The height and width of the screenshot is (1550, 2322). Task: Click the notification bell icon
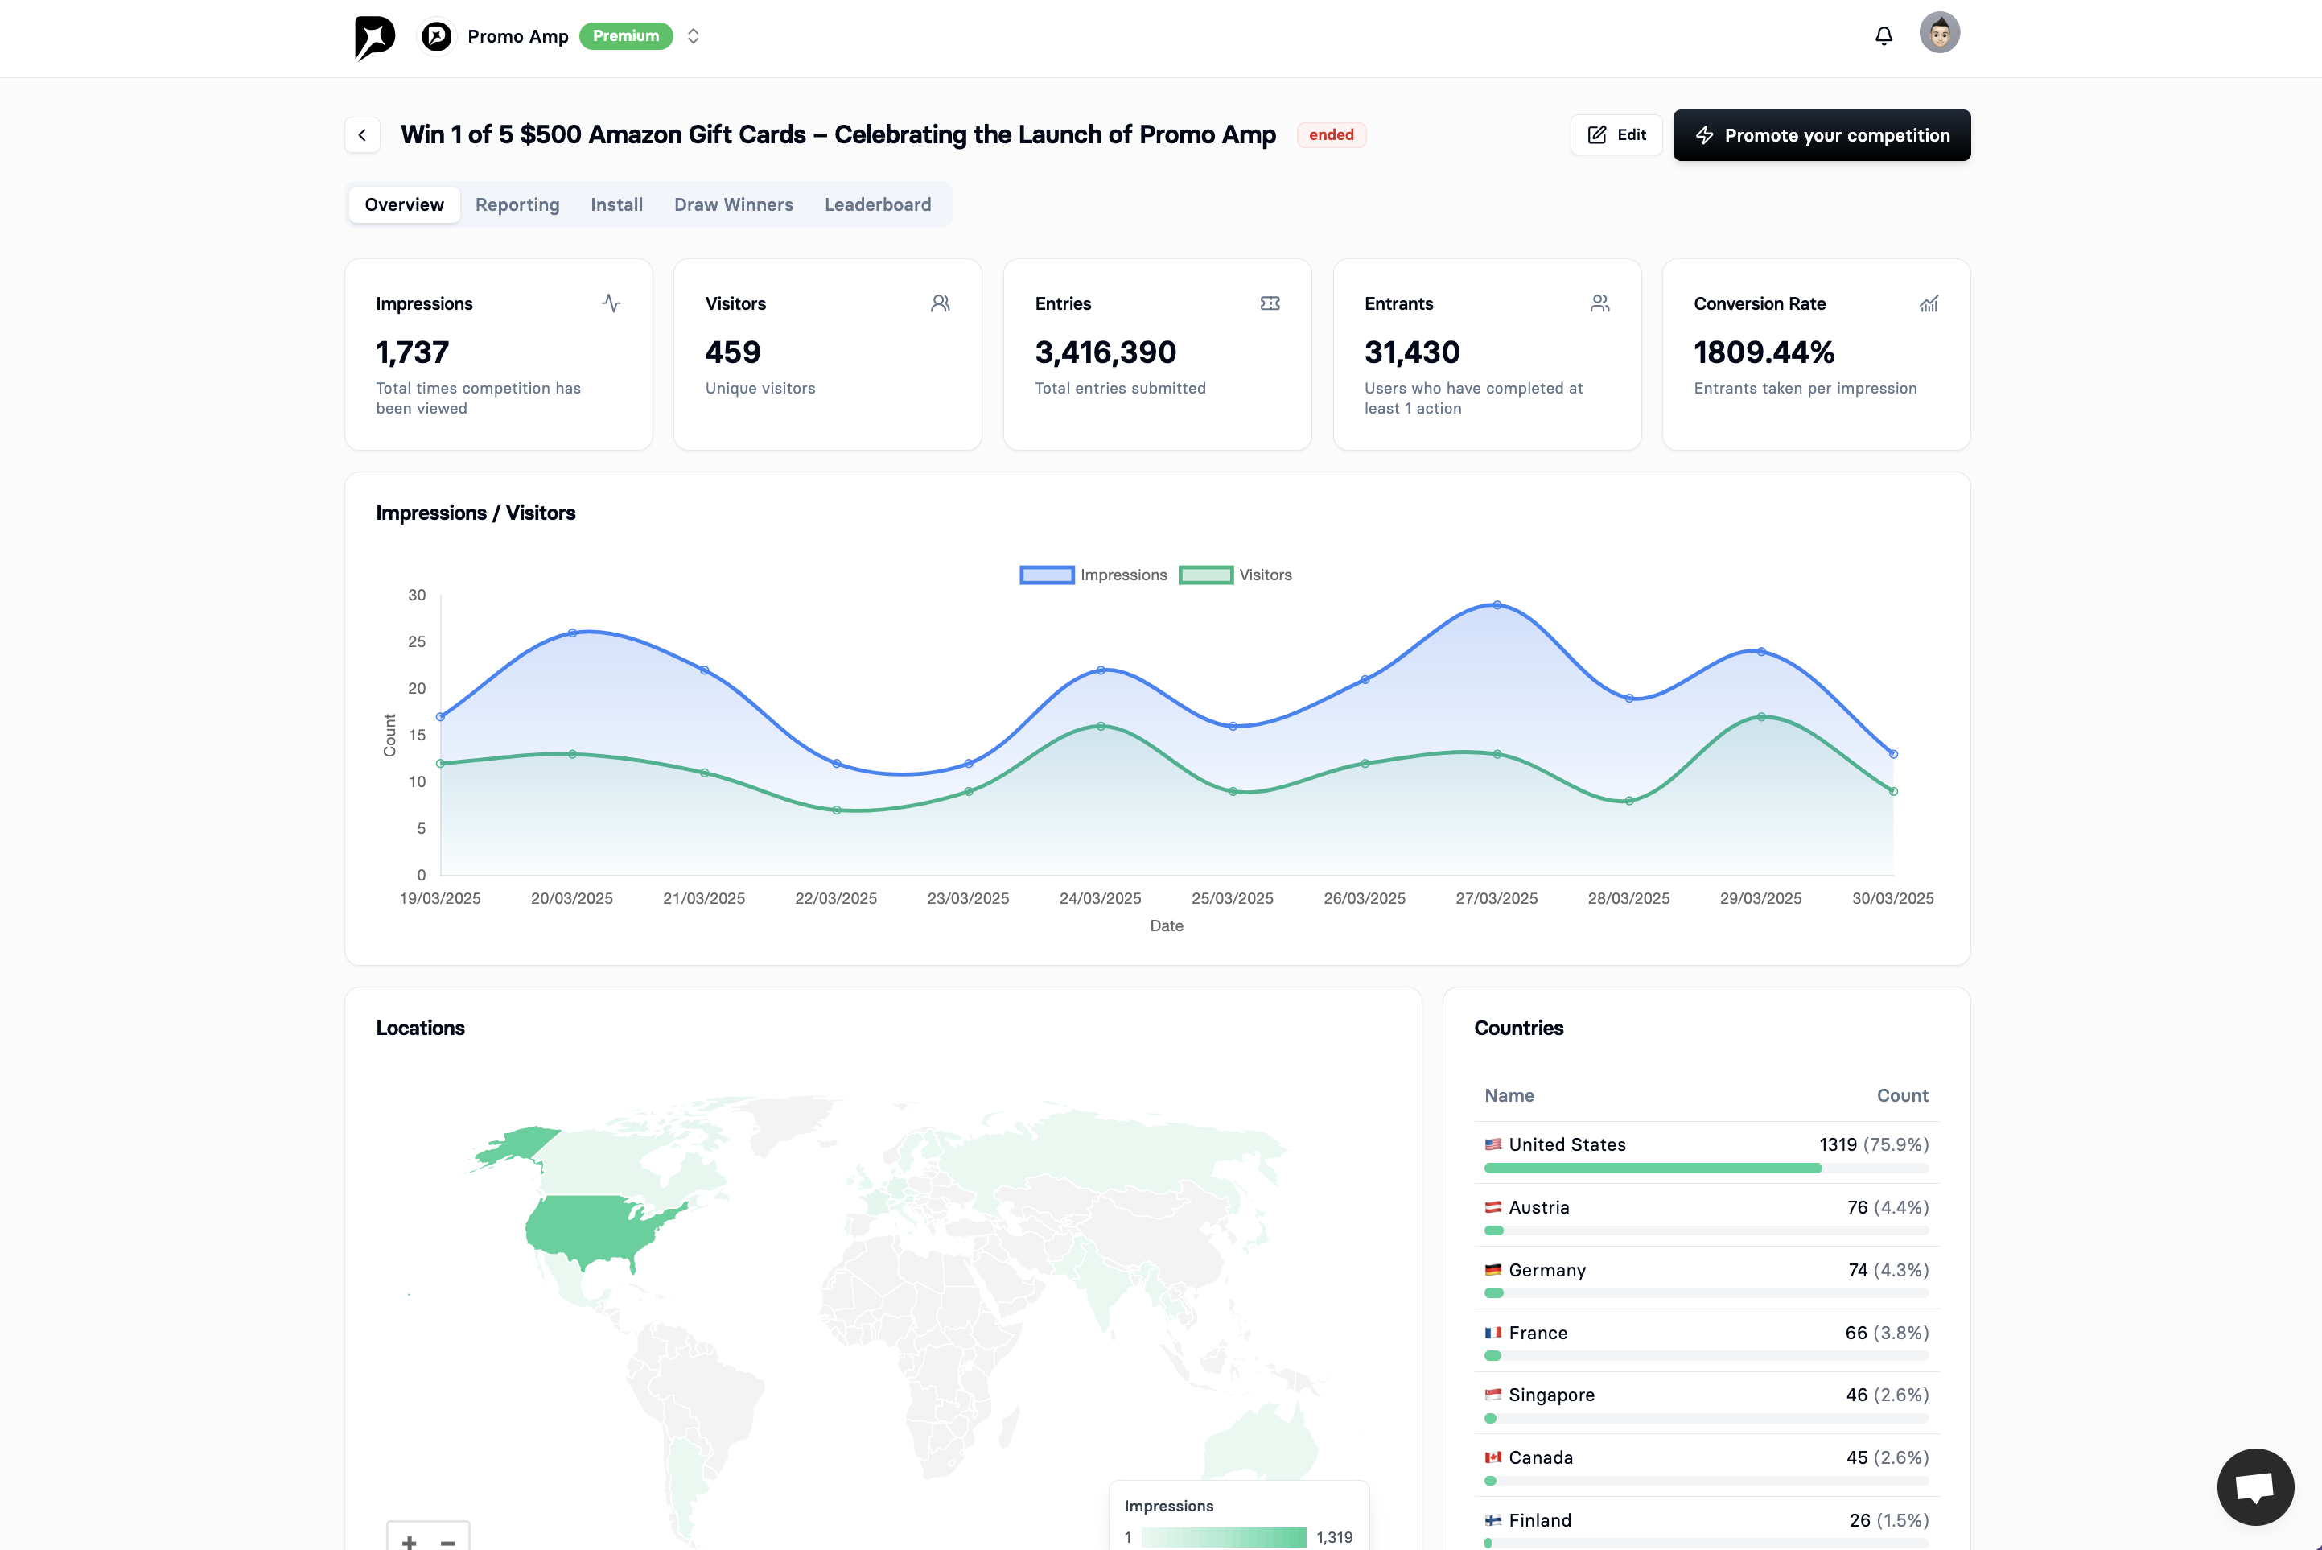click(1884, 36)
